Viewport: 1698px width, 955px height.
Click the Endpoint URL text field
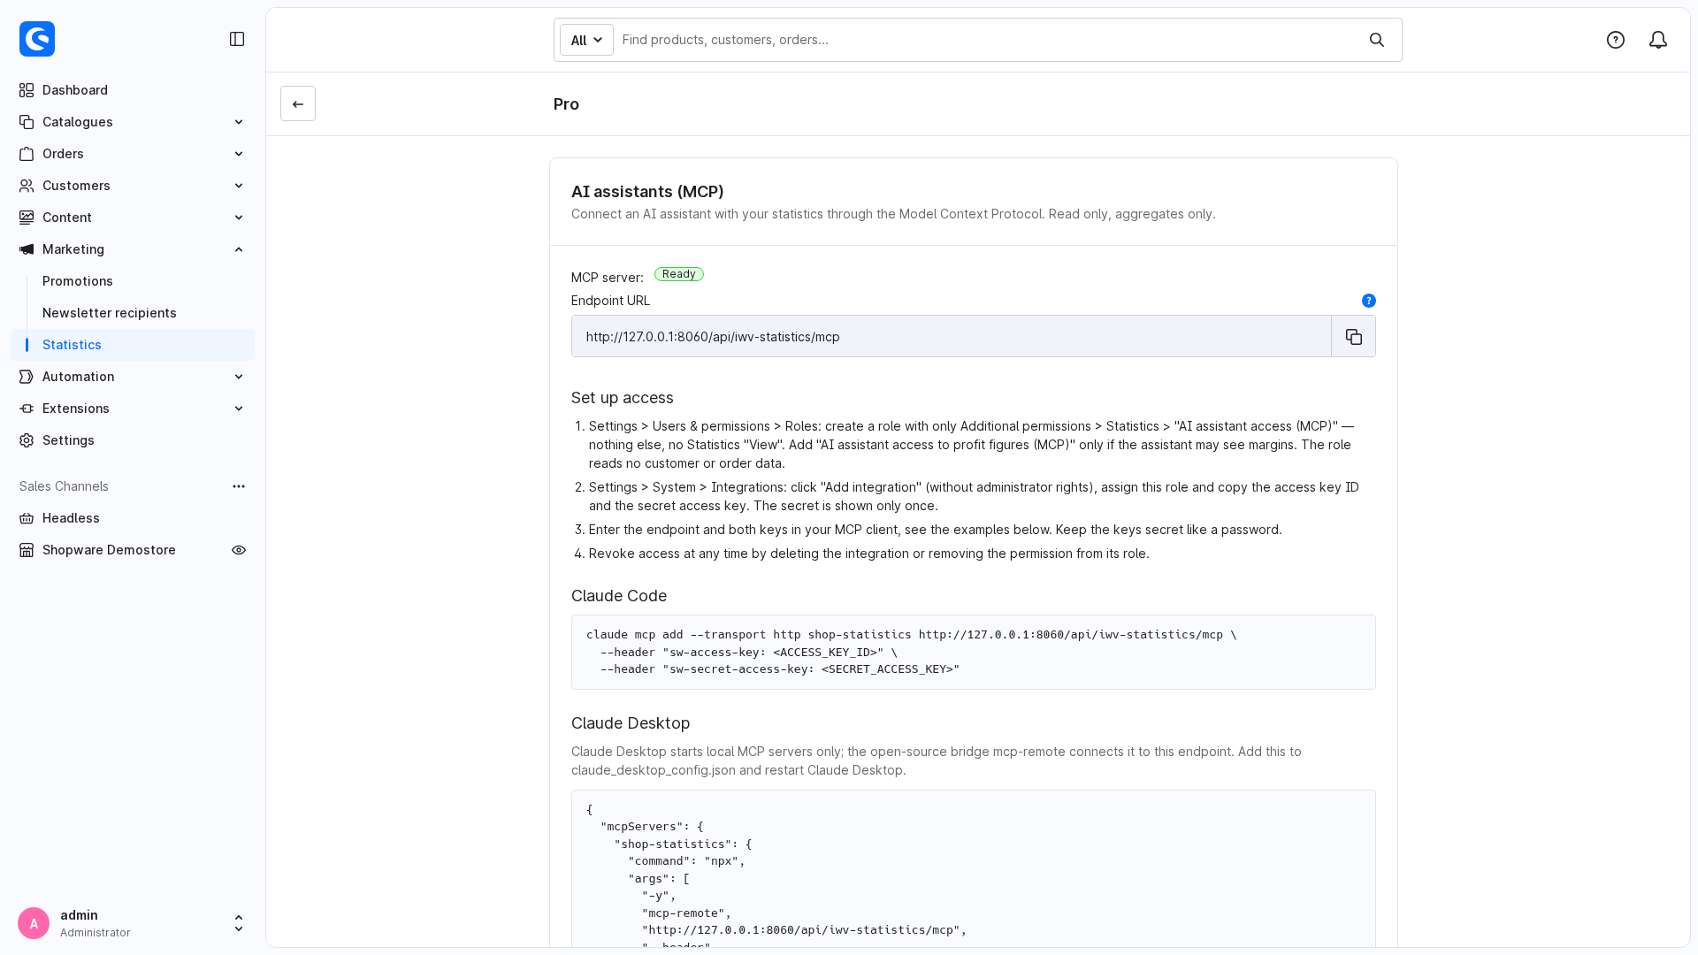[x=952, y=337]
